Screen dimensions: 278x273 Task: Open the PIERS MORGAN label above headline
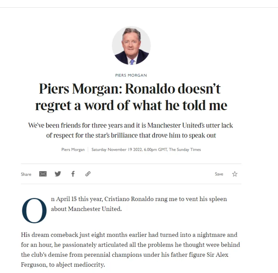click(131, 75)
